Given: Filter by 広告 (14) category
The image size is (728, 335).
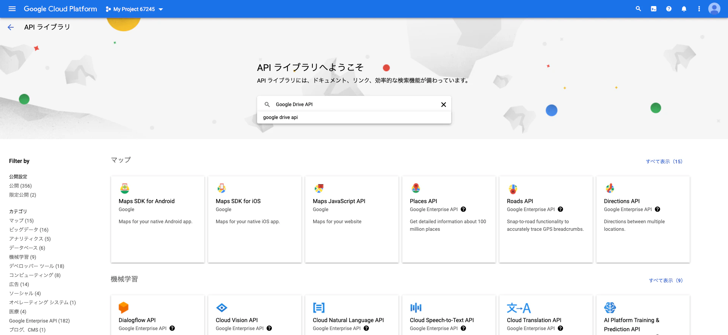Looking at the screenshot, I should click(x=19, y=284).
